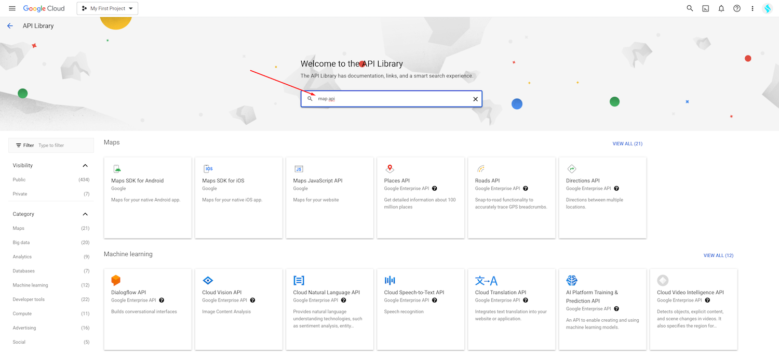Click the user account avatar
Viewport: 779px width, 353px height.
pyautogui.click(x=767, y=8)
